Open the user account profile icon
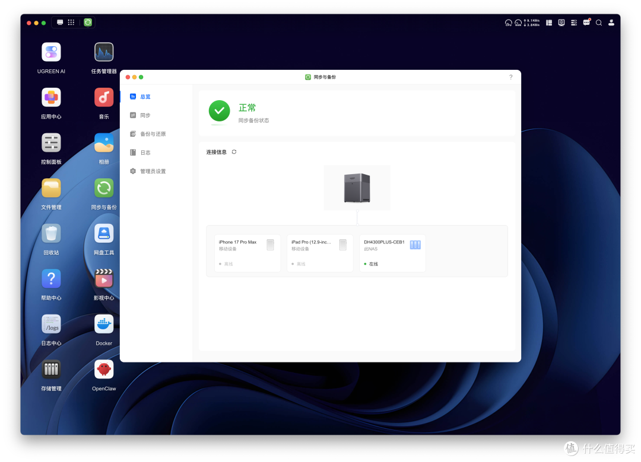The image size is (641, 462). pyautogui.click(x=611, y=23)
